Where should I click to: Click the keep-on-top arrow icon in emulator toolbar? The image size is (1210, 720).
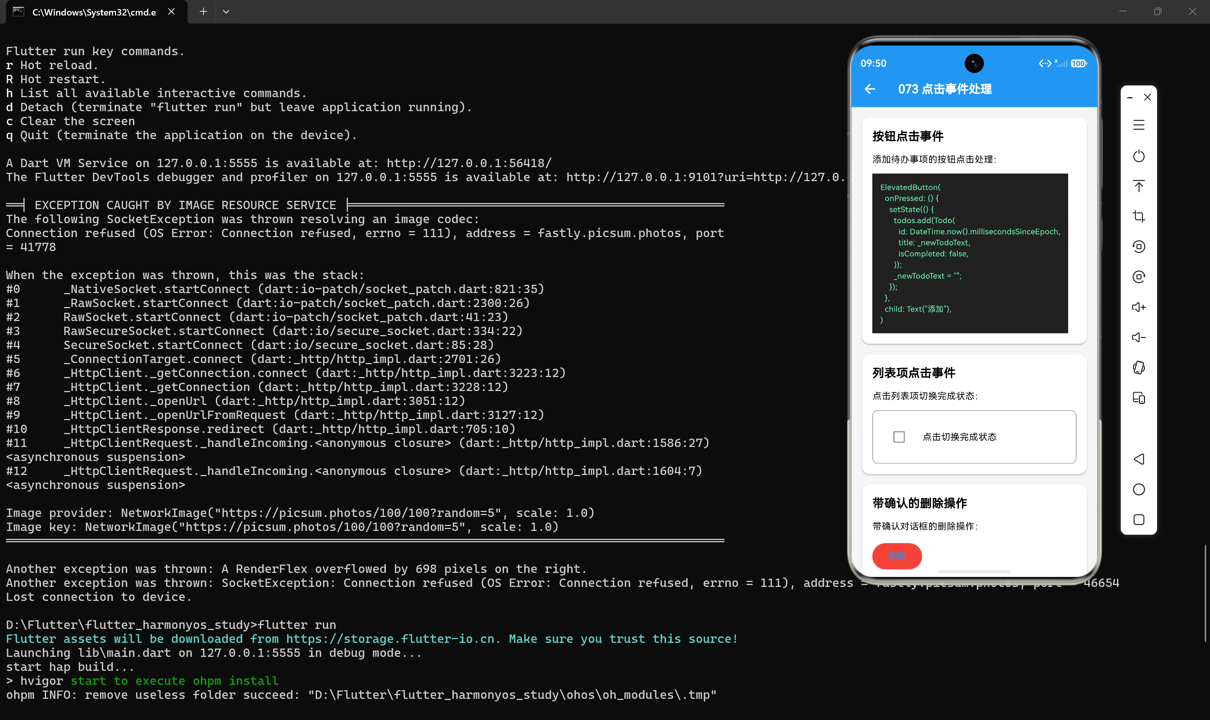point(1139,186)
